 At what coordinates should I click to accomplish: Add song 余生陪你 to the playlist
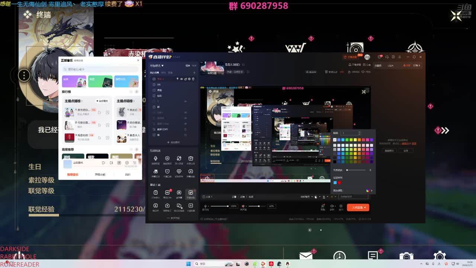tap(107, 112)
